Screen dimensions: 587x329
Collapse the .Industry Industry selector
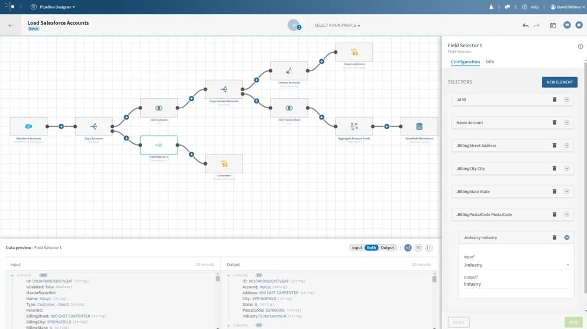coord(567,237)
